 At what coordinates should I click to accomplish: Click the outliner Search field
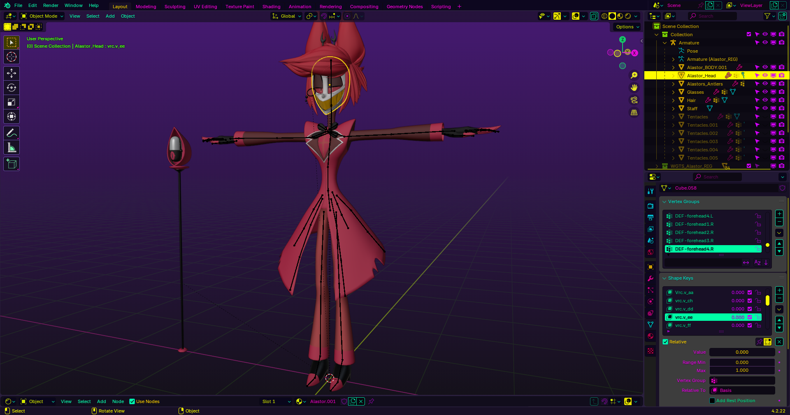click(x=712, y=16)
